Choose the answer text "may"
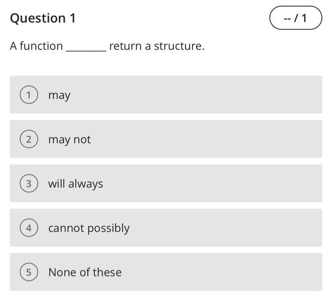This screenshot has height=301, width=332. coord(59,96)
